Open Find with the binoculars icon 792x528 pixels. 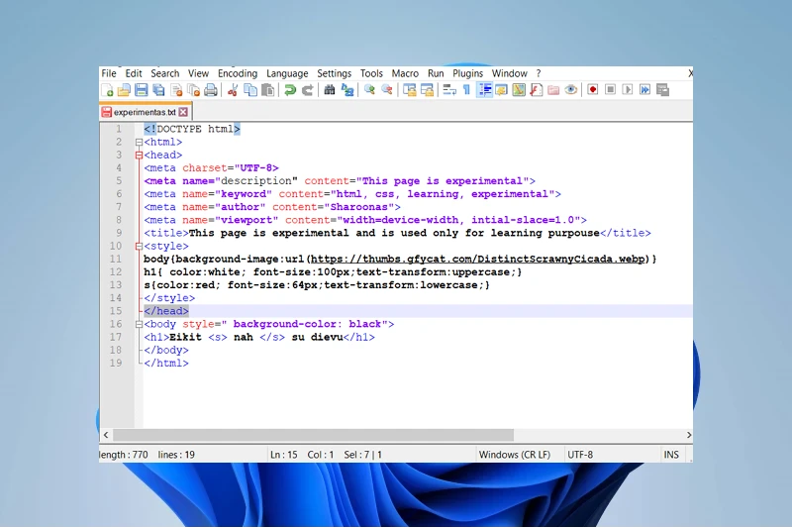[330, 90]
